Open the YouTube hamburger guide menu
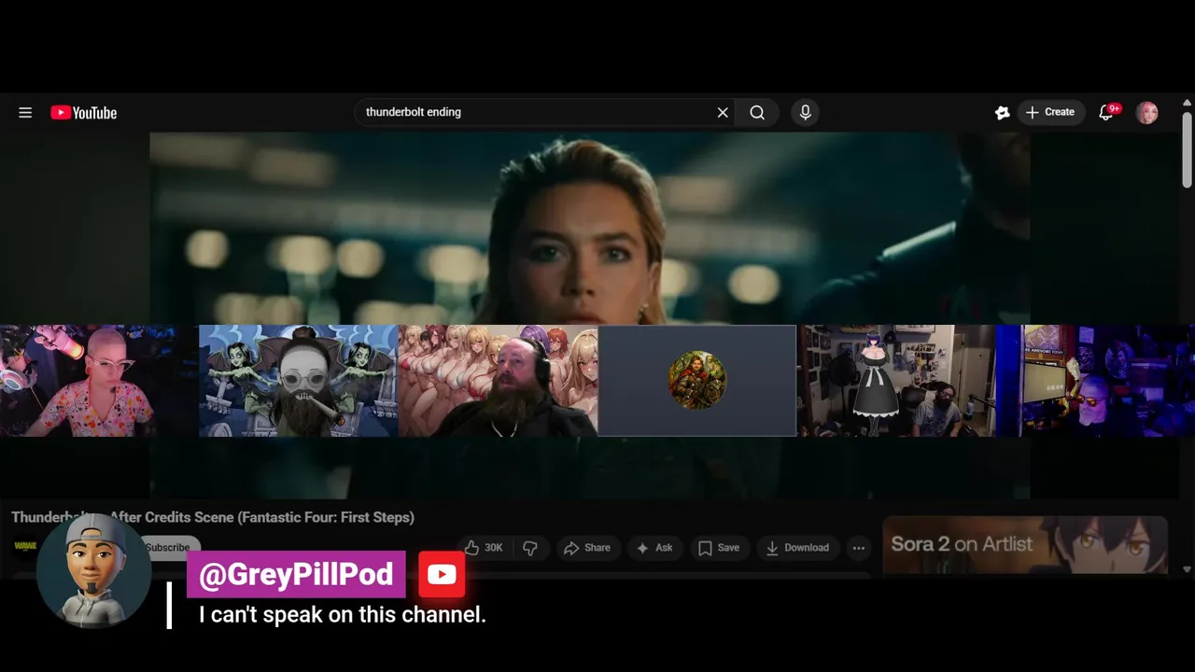Screen dimensions: 1195x672 pyautogui.click(x=25, y=112)
